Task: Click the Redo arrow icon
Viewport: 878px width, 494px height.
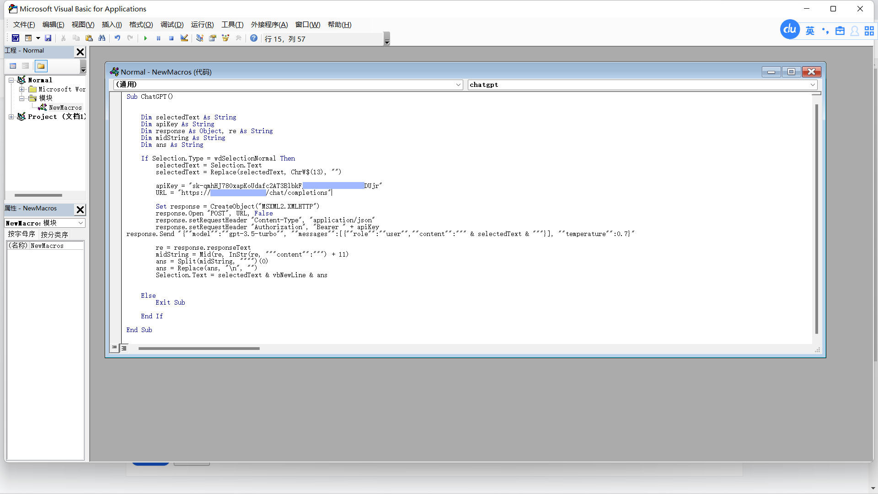Action: (130, 38)
